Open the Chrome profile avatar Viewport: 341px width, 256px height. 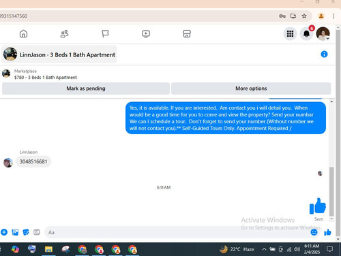click(321, 16)
